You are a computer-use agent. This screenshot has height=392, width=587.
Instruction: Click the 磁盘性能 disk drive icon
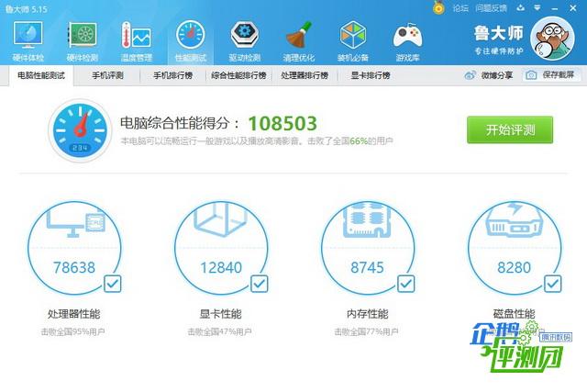pyautogui.click(x=514, y=220)
